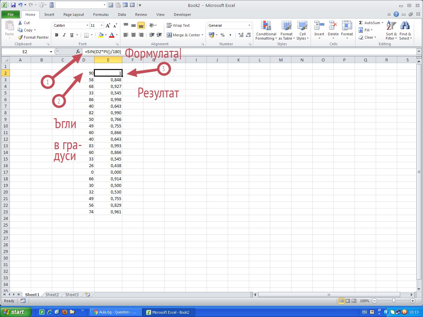Open the font name Calibri dropdown
423x317 pixels.
[87, 25]
